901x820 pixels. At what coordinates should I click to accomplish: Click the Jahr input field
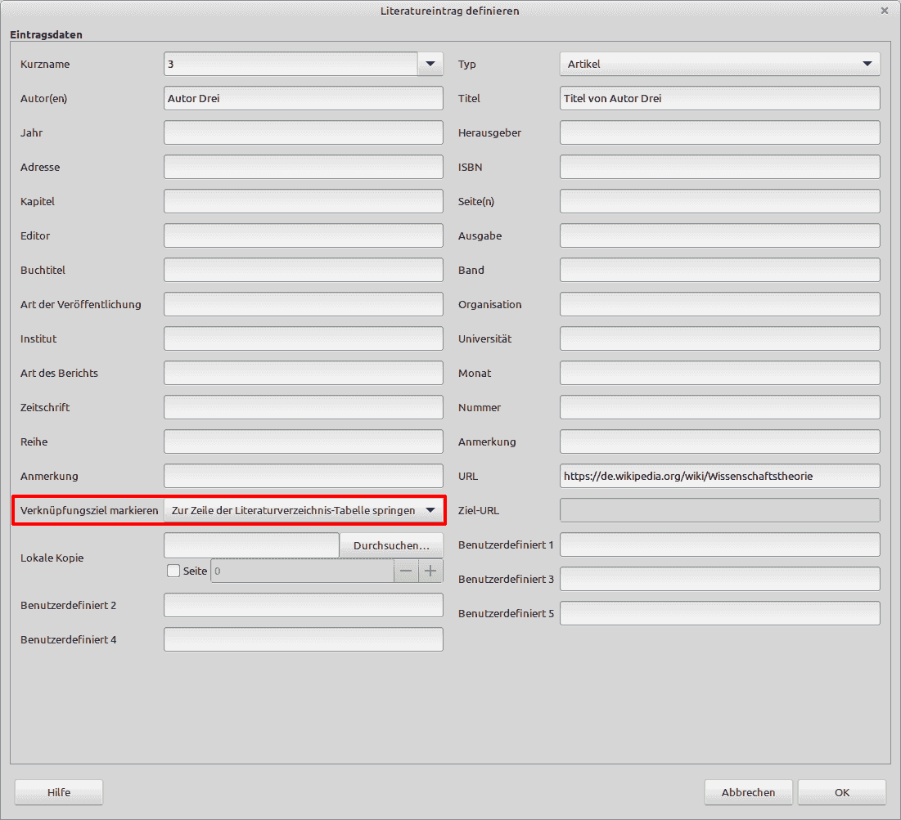tap(303, 132)
